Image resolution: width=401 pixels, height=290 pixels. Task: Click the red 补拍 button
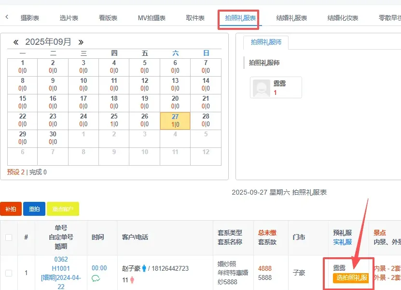click(x=10, y=209)
